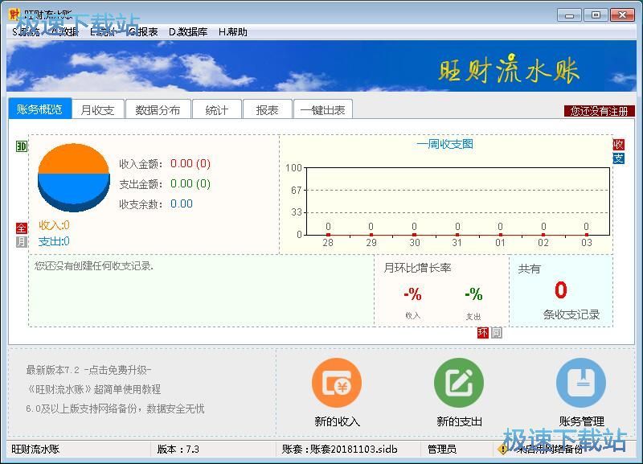
Task: Open the 数据分布 tab
Action: pyautogui.click(x=158, y=110)
